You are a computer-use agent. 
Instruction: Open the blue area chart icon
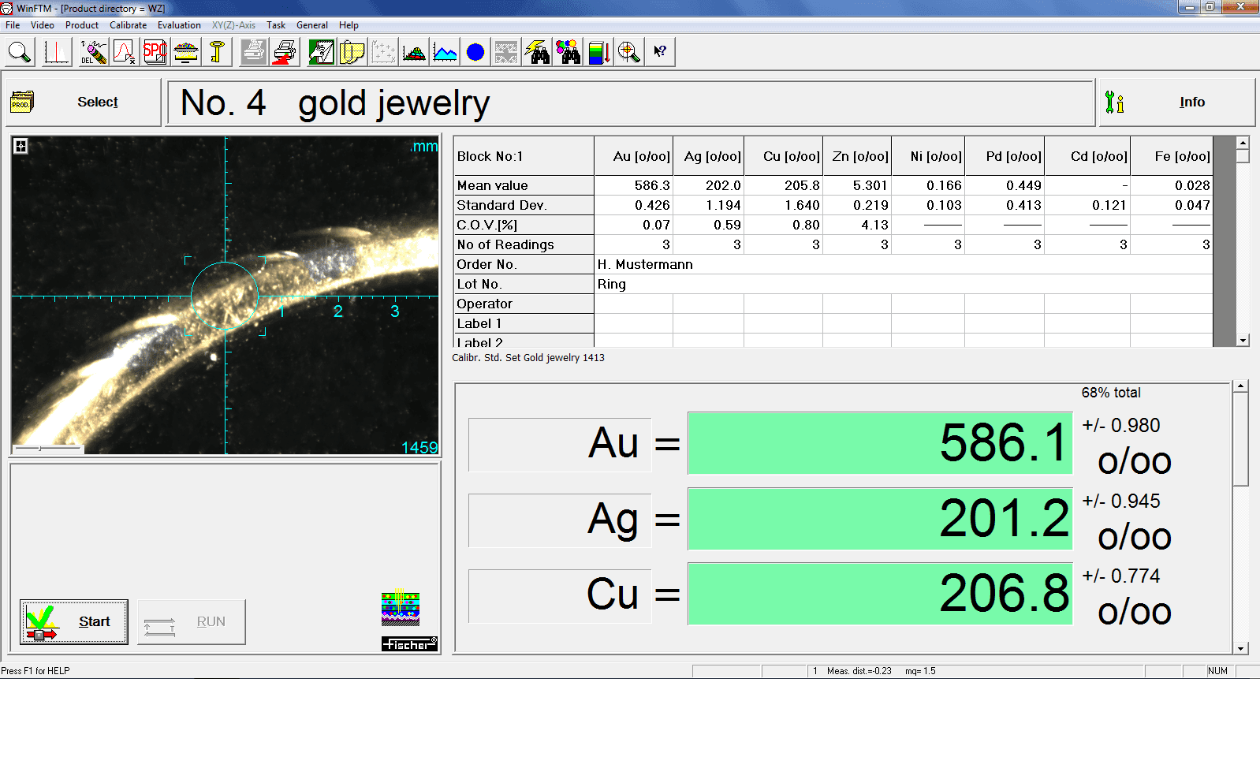pos(445,53)
